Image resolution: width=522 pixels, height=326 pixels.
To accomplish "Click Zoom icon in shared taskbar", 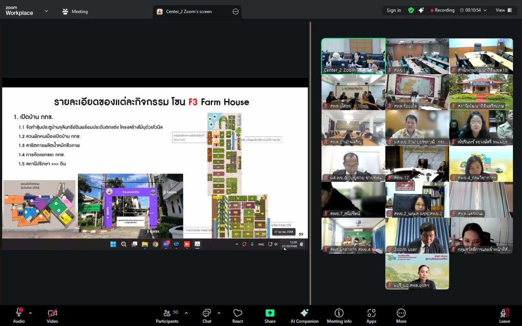I will click(166, 244).
